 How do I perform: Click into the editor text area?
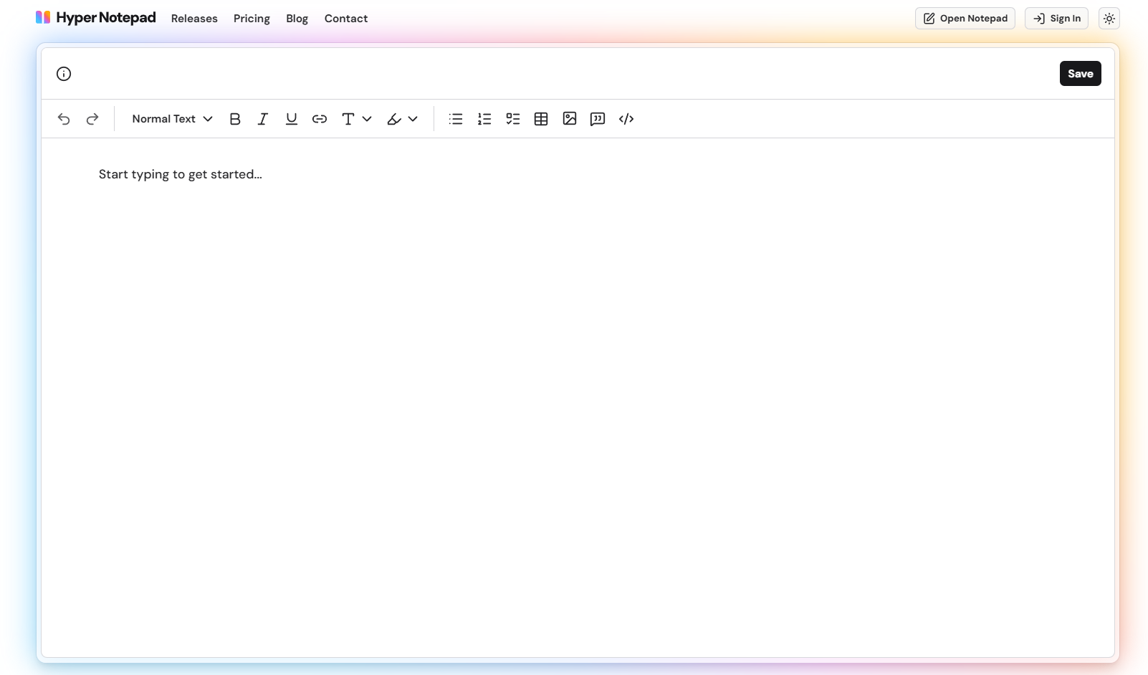[578, 397]
